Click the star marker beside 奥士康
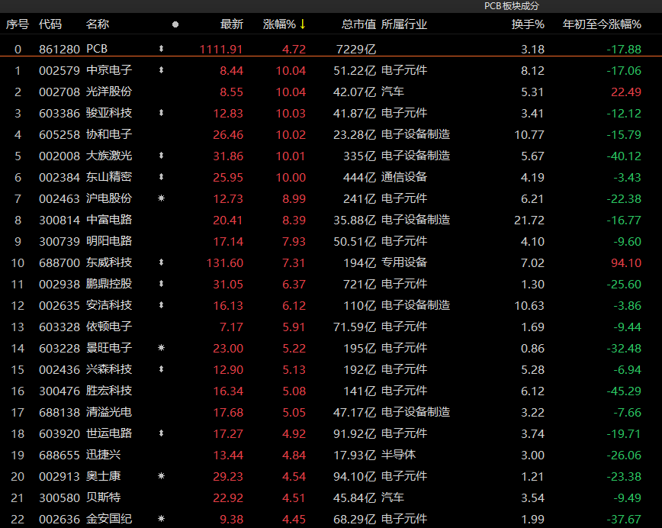The image size is (662, 528). tap(161, 476)
